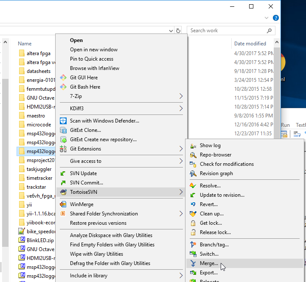The width and height of the screenshot is (306, 282).
Task: Click the blue Help question mark icon
Action: point(276,18)
